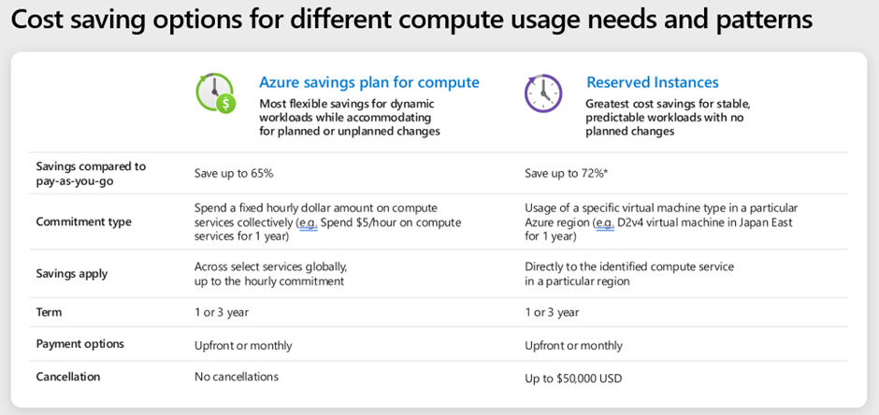Screen dimensions: 879x415
Task: Click the slide title about cost saving options
Action: pyautogui.click(x=412, y=21)
